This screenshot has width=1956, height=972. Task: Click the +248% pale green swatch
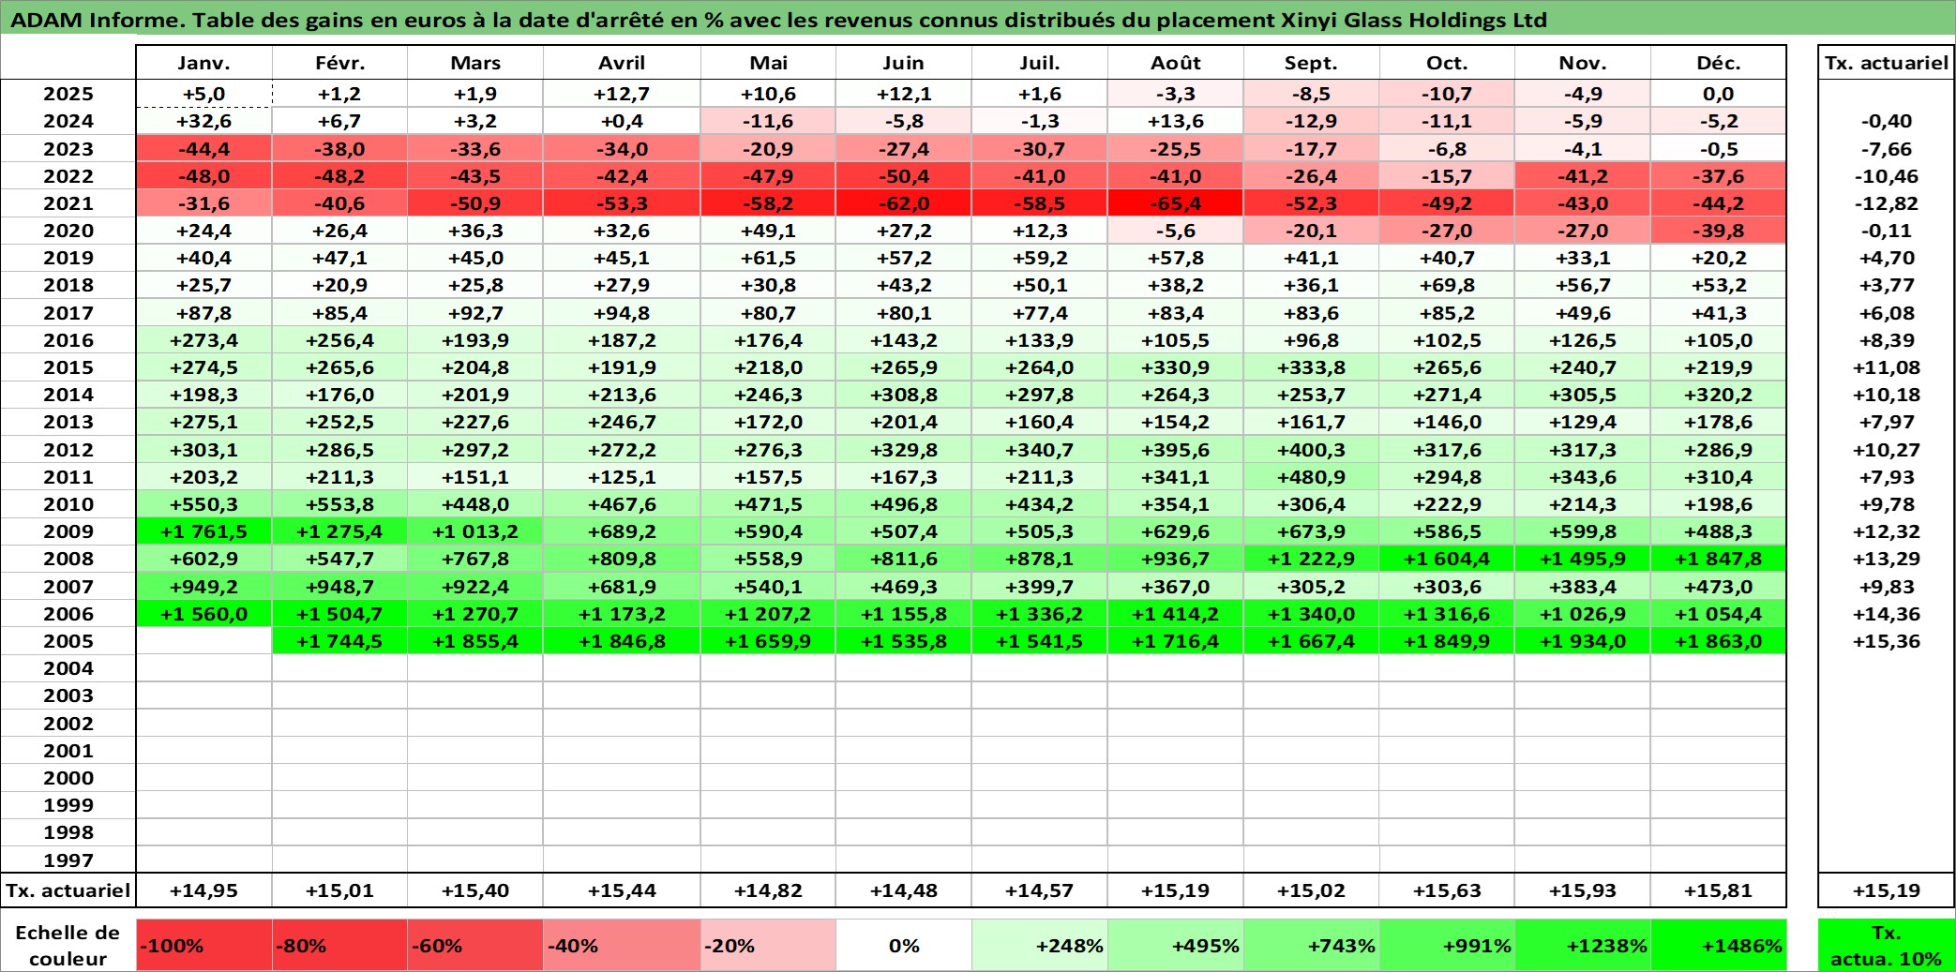[x=1040, y=945]
